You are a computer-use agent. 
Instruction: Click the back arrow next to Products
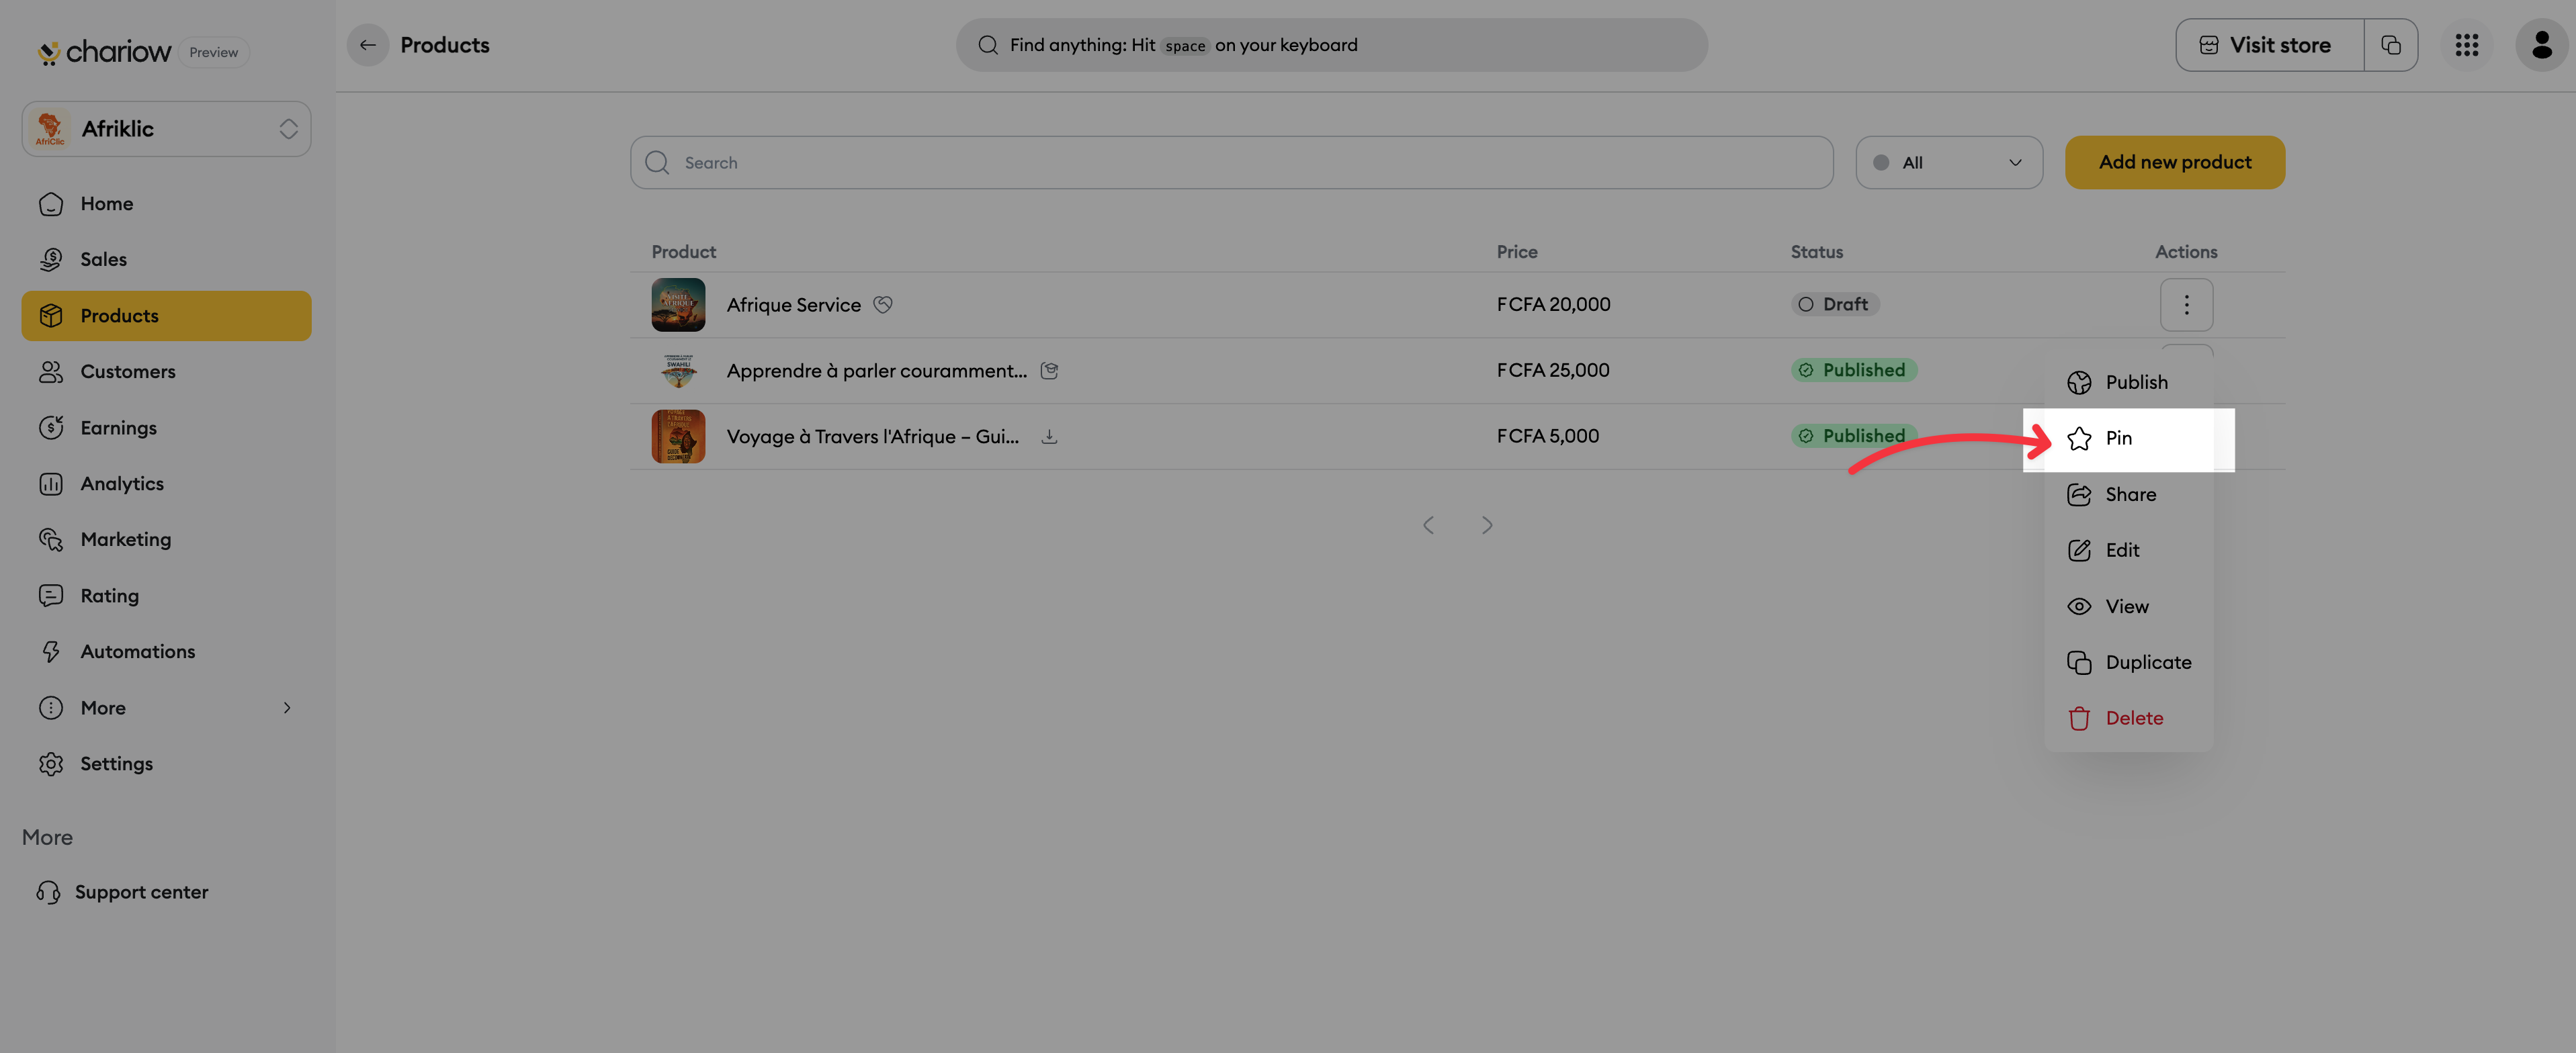click(x=367, y=45)
